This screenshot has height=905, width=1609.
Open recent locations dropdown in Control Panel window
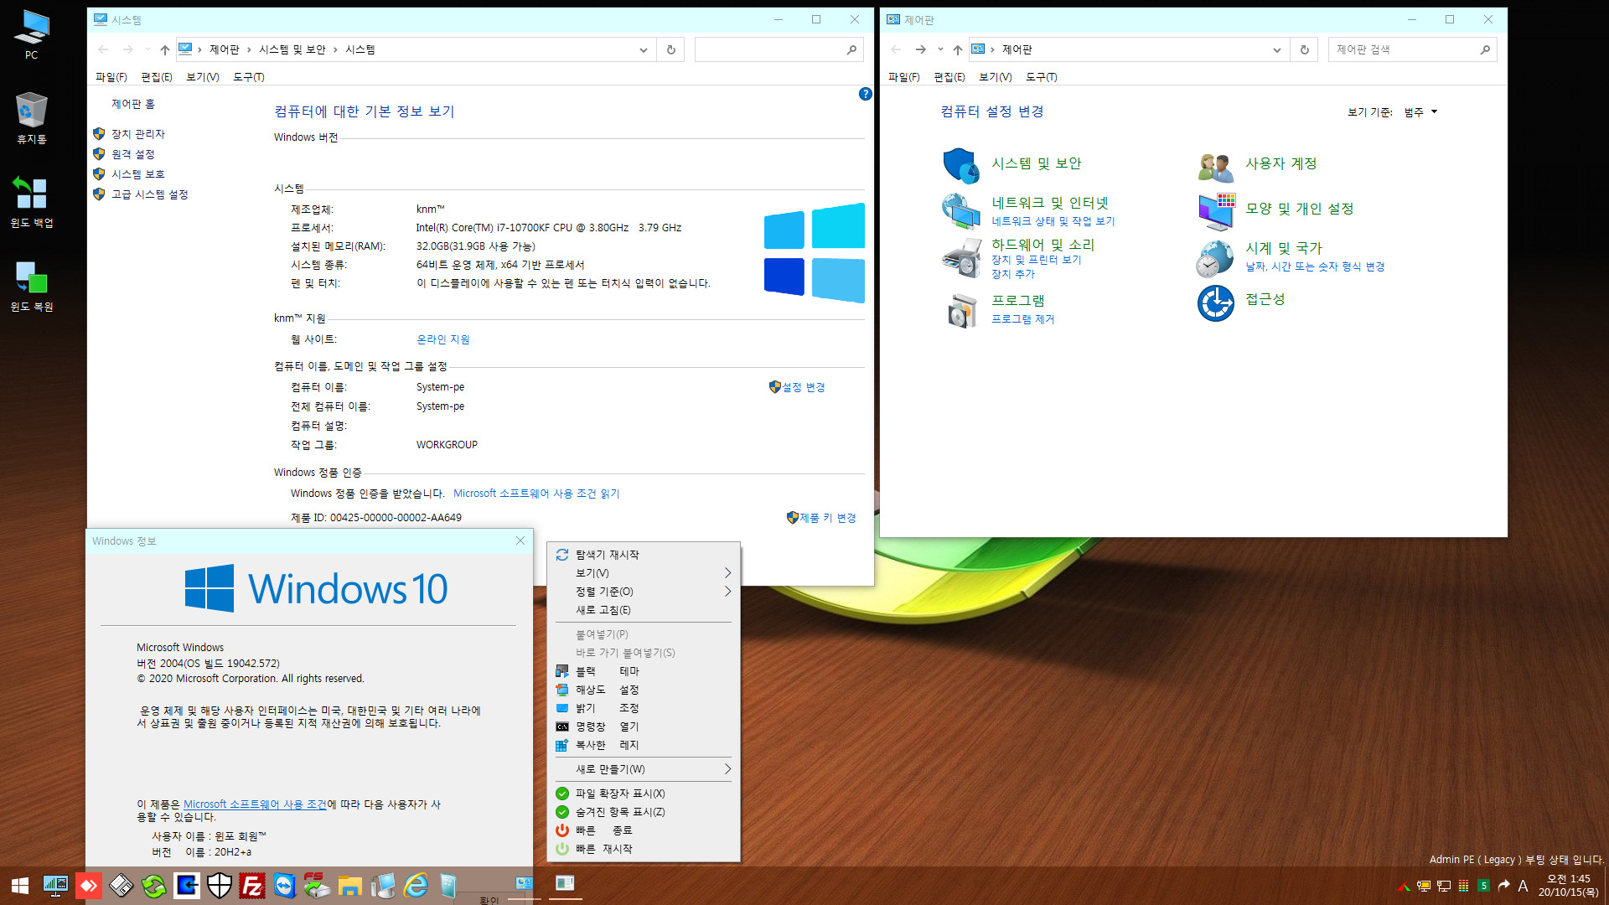(x=940, y=49)
